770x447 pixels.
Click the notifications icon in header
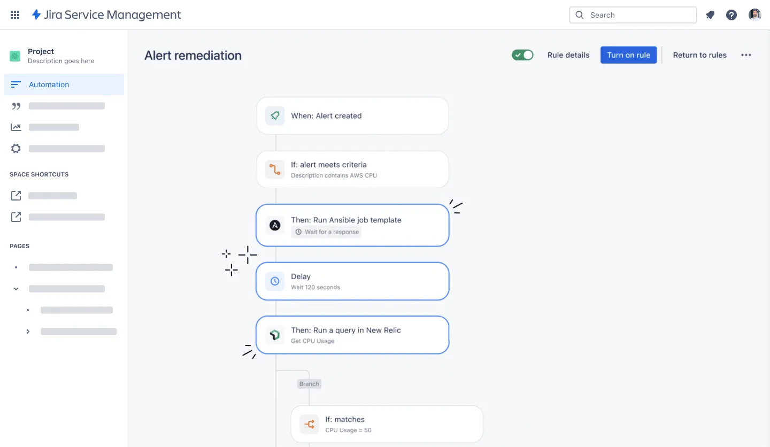[x=710, y=15]
